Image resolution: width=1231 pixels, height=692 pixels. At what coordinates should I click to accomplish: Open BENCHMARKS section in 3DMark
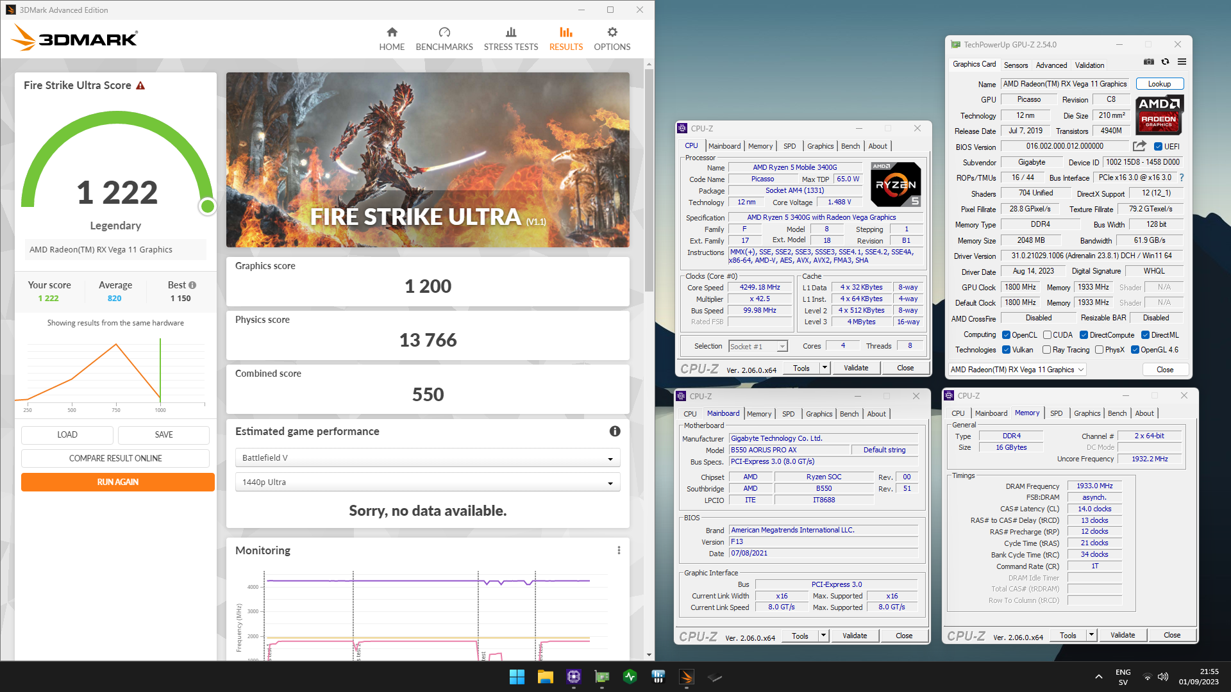click(x=444, y=39)
